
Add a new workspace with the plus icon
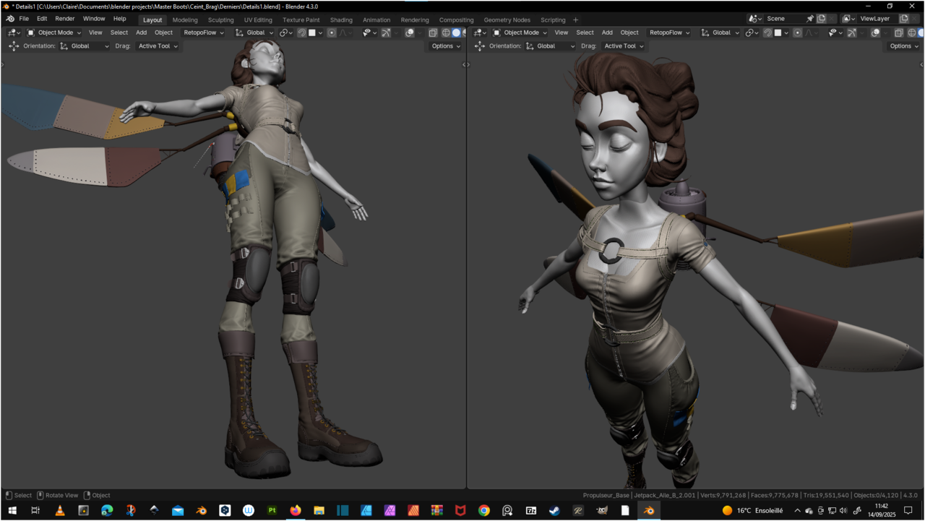pos(575,20)
